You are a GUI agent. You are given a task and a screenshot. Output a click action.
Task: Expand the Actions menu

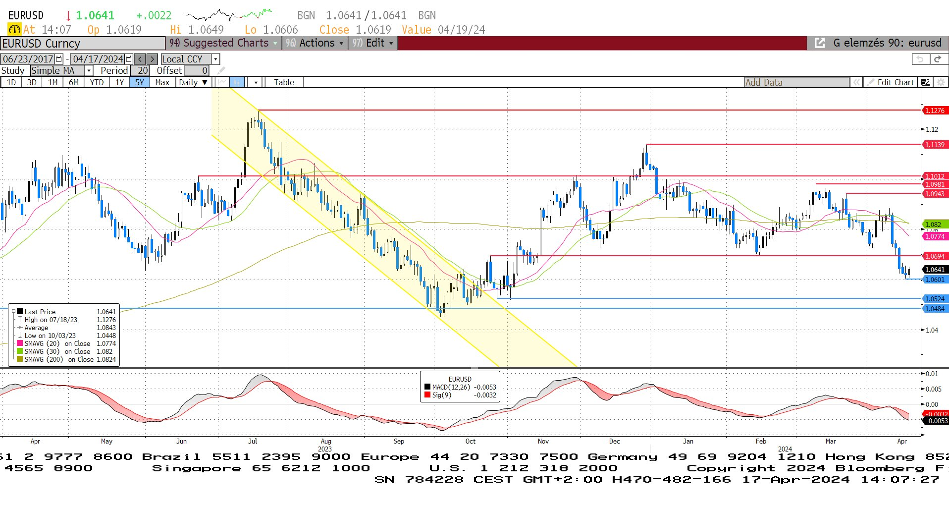pos(315,43)
